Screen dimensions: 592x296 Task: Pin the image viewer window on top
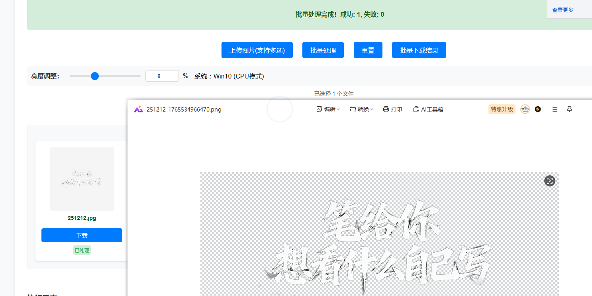(x=570, y=109)
